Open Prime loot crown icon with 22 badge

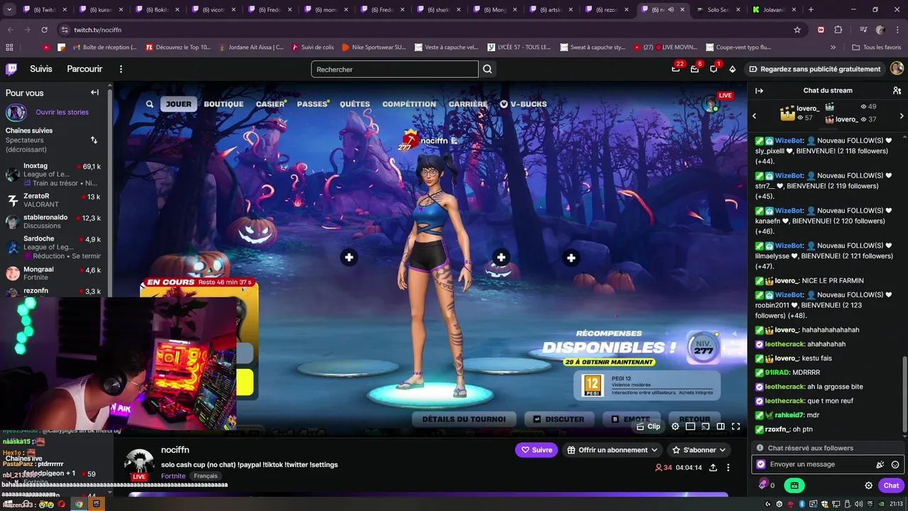[676, 69]
